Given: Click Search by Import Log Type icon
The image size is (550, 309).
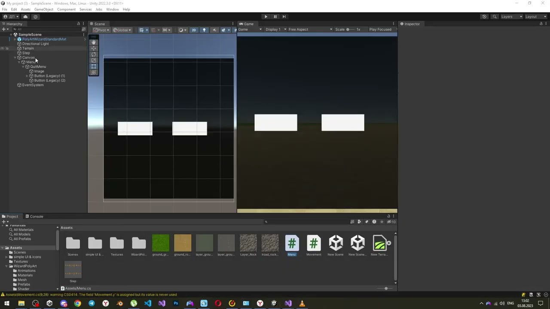Looking at the screenshot, I should pyautogui.click(x=374, y=222).
